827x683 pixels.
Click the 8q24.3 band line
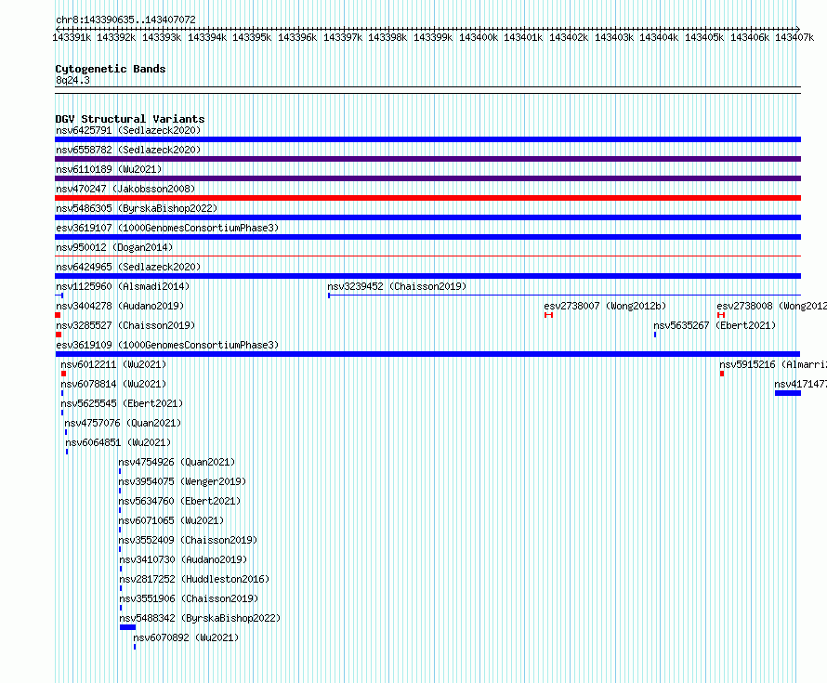(x=427, y=90)
